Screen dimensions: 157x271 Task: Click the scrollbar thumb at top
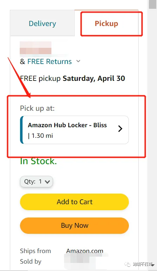tap(152, 4)
